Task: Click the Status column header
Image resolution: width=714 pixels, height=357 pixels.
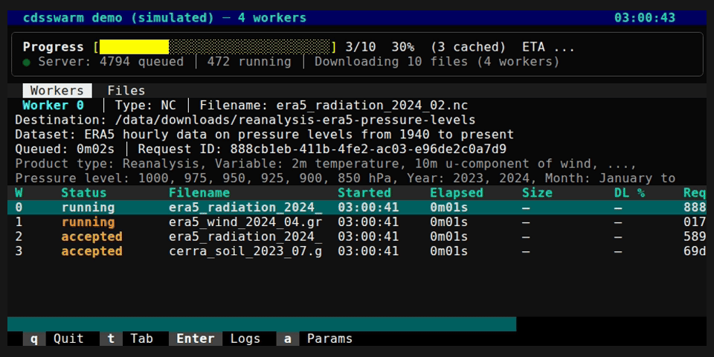Action: (84, 193)
